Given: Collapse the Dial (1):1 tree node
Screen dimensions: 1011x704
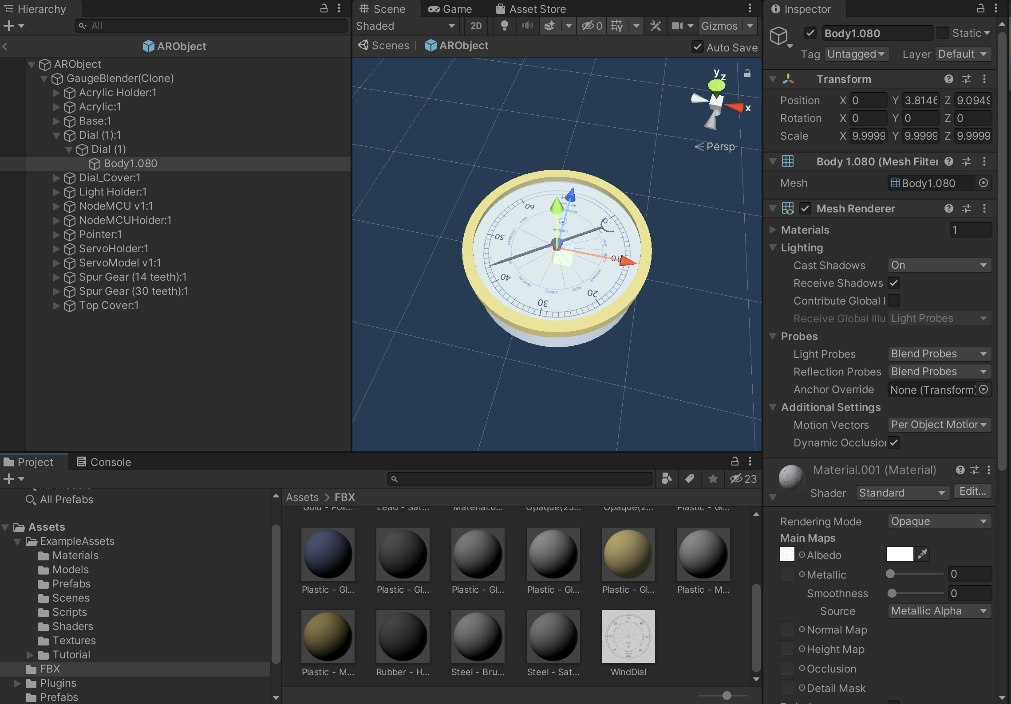Looking at the screenshot, I should [x=56, y=135].
